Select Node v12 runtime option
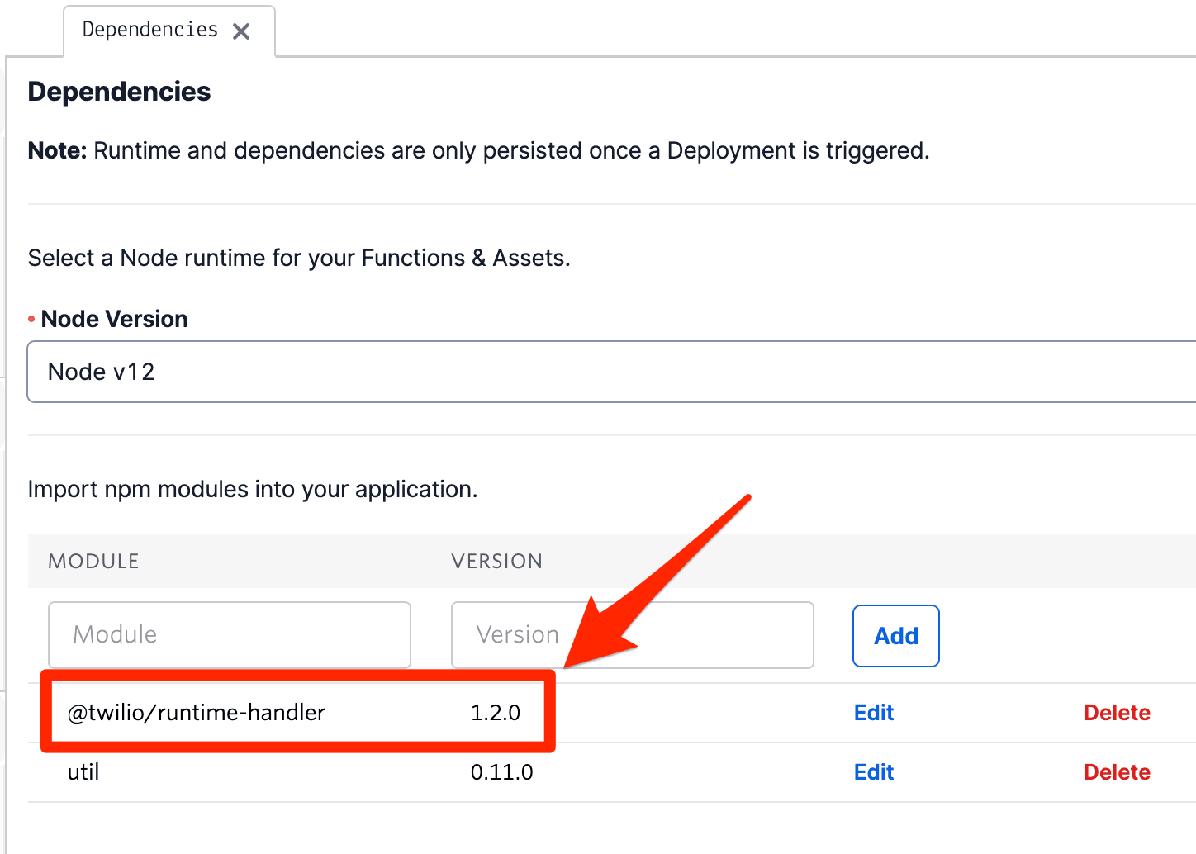This screenshot has width=1196, height=854. pyautogui.click(x=100, y=372)
